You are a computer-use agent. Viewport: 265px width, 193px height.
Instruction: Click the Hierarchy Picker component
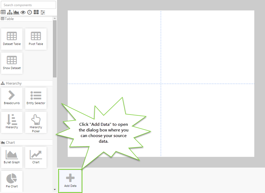tap(36, 122)
